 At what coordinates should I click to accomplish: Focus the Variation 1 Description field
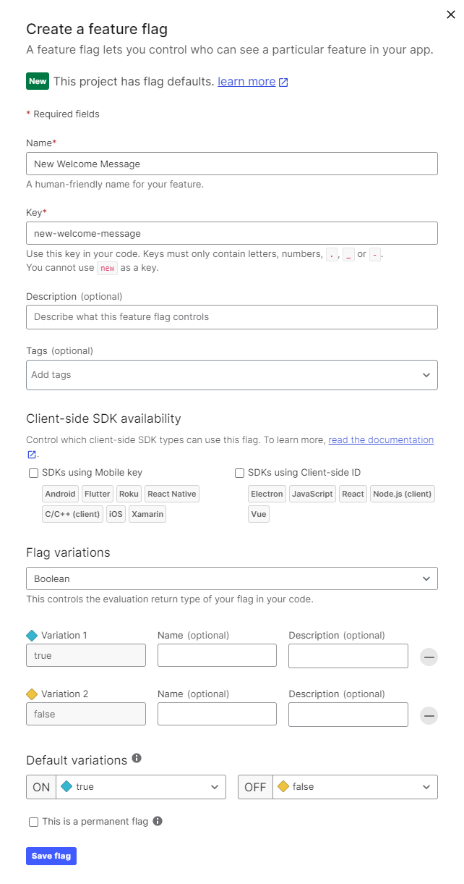(x=348, y=656)
